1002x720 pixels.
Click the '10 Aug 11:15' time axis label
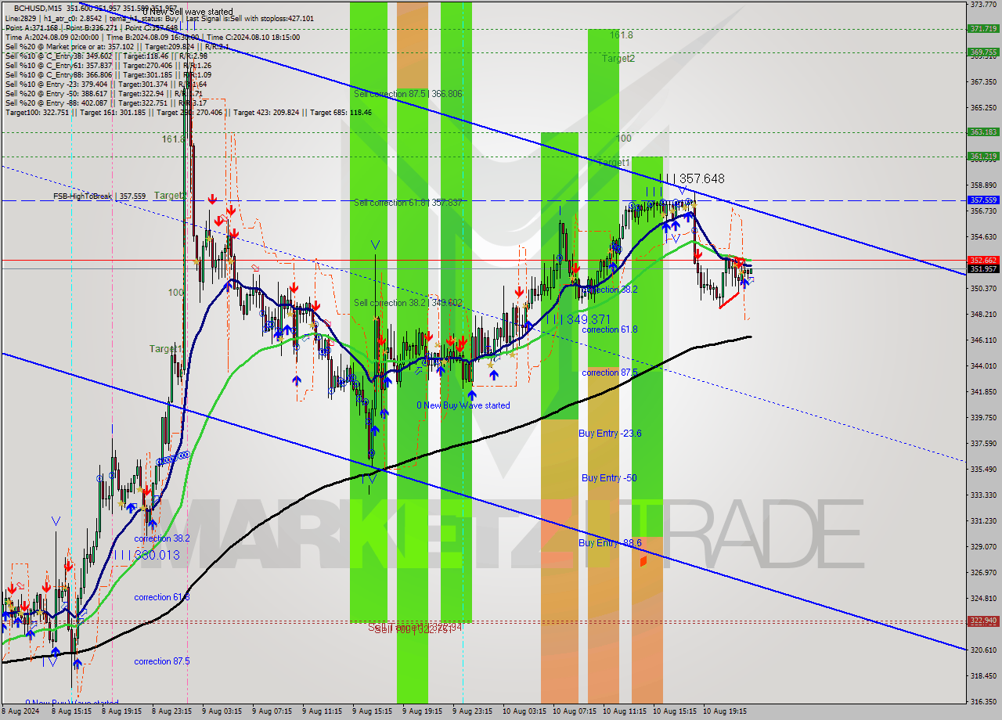(624, 712)
